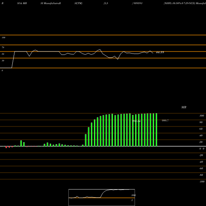Click the 100 label on the left RSI axis

(x=3, y=37)
